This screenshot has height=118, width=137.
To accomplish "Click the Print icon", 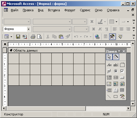I will coord(33,37).
